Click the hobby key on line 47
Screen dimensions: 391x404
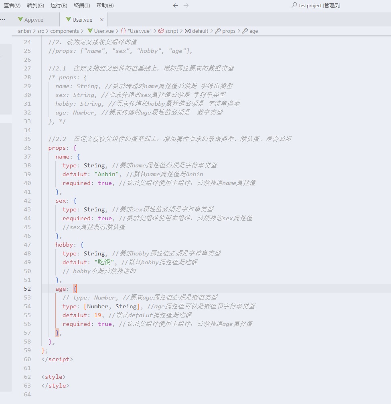64,245
